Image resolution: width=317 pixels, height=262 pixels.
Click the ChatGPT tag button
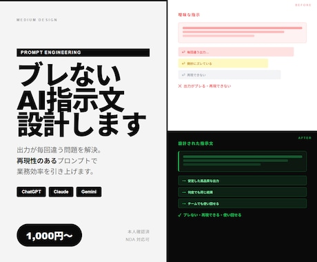click(31, 192)
